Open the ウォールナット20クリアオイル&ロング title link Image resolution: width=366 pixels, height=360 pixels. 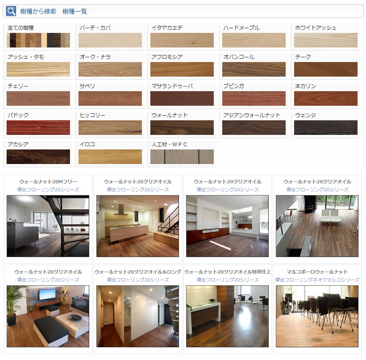(x=138, y=272)
